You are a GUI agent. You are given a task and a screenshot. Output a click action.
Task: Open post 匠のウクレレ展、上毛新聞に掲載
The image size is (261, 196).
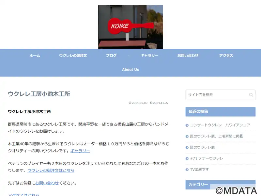click(x=216, y=136)
